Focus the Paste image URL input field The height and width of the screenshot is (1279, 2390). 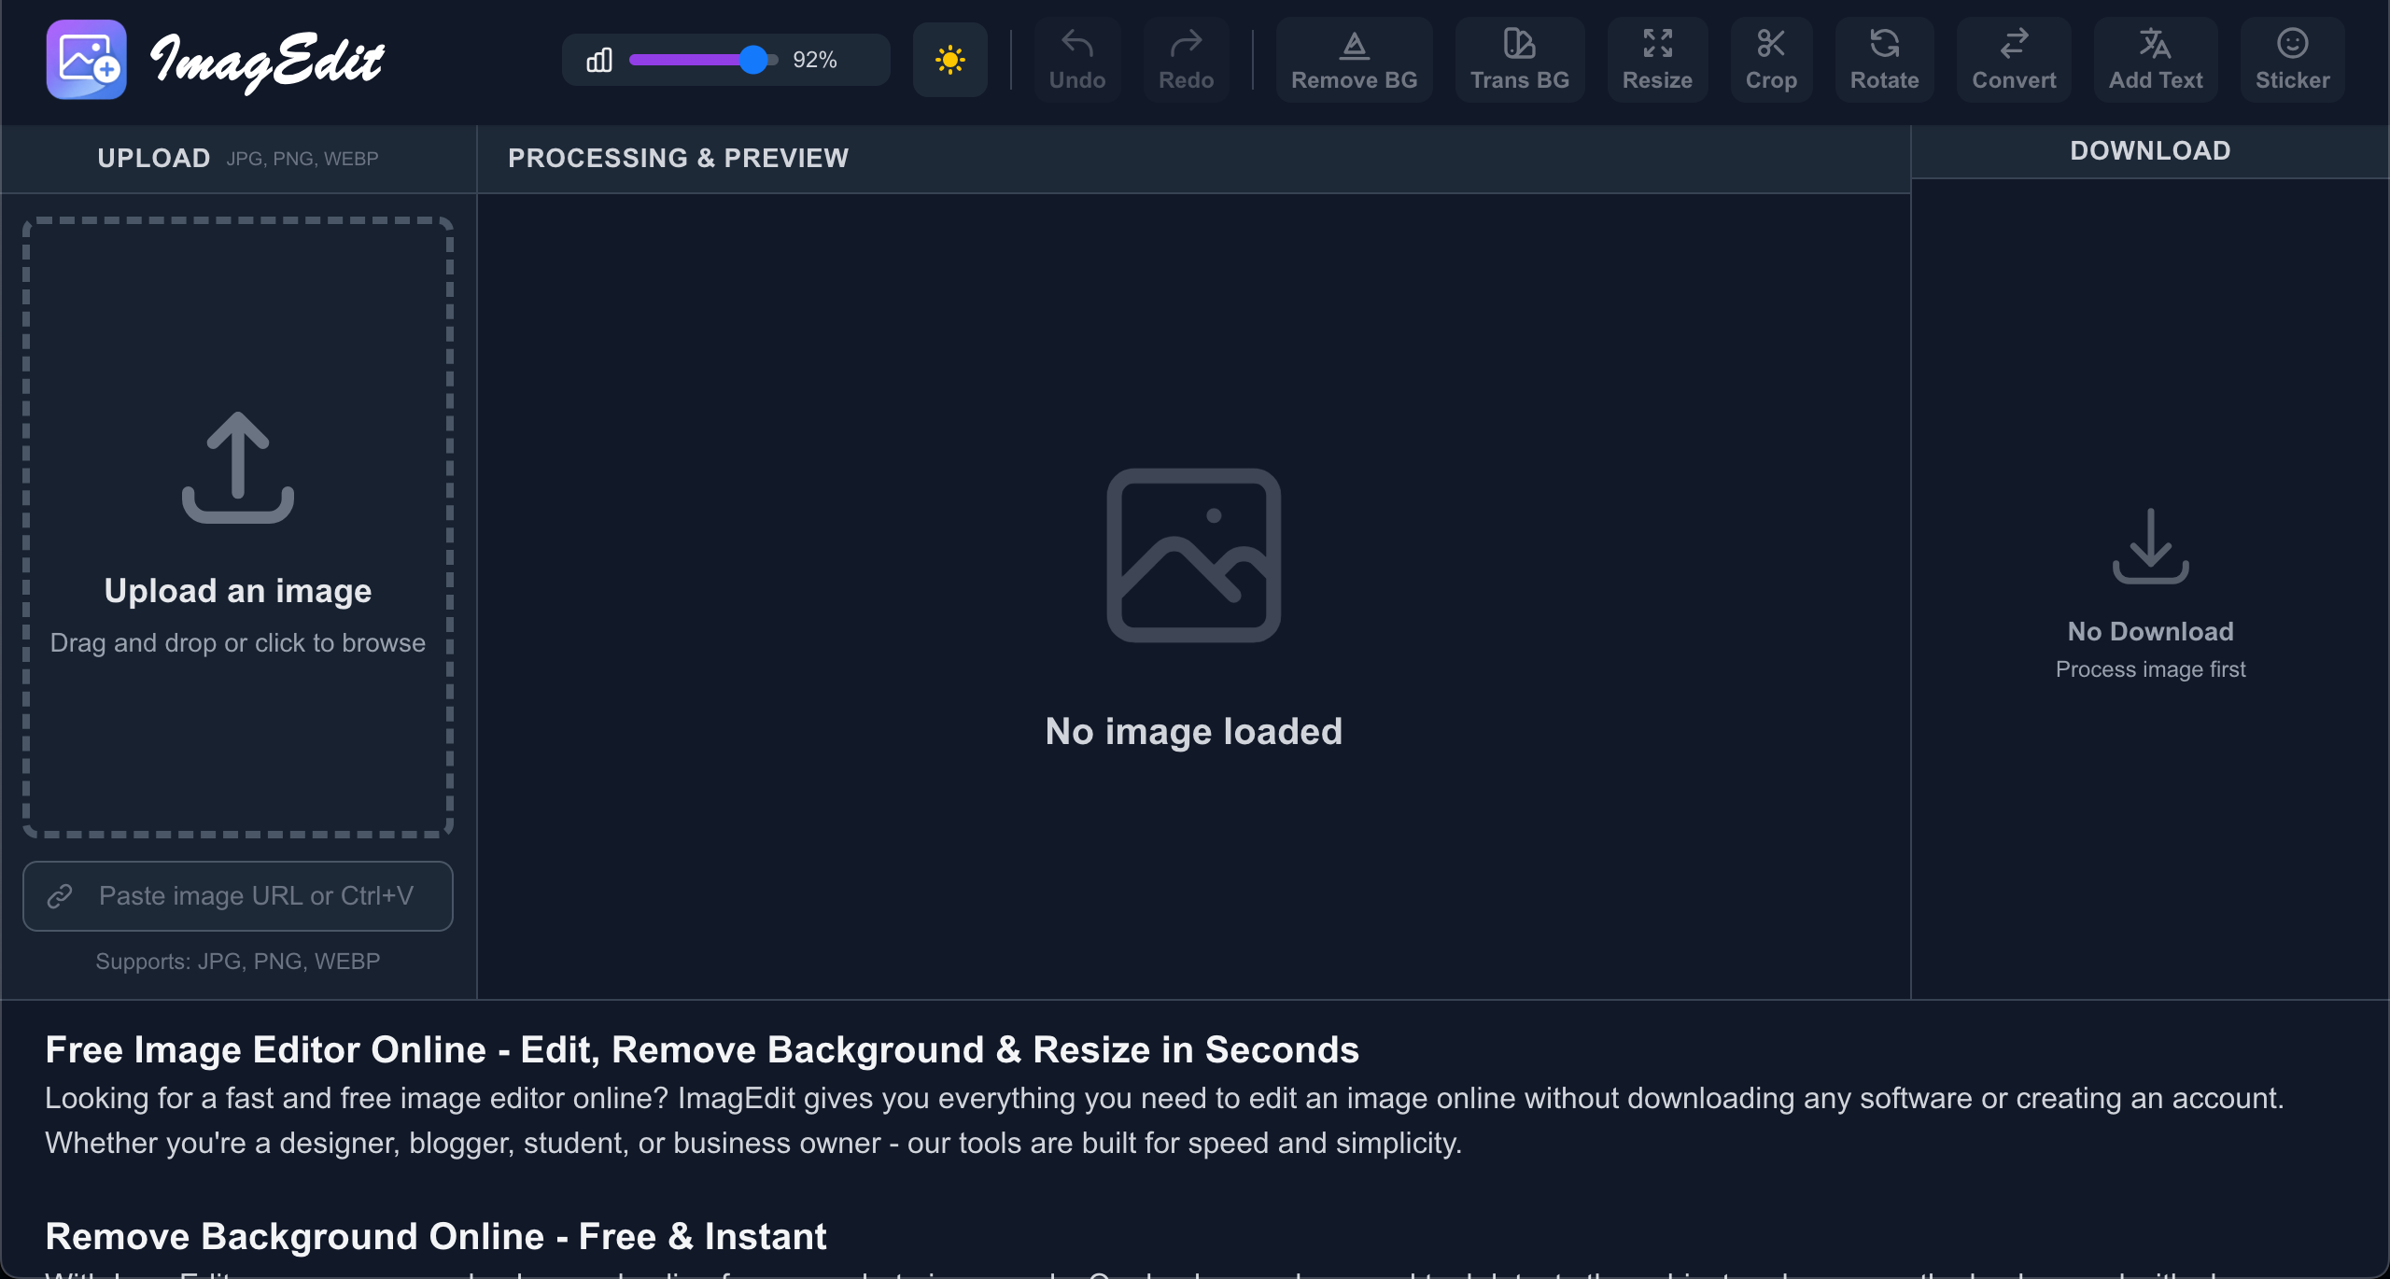tap(238, 895)
